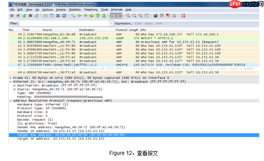Find a packet (magnifier icon)

73,16
